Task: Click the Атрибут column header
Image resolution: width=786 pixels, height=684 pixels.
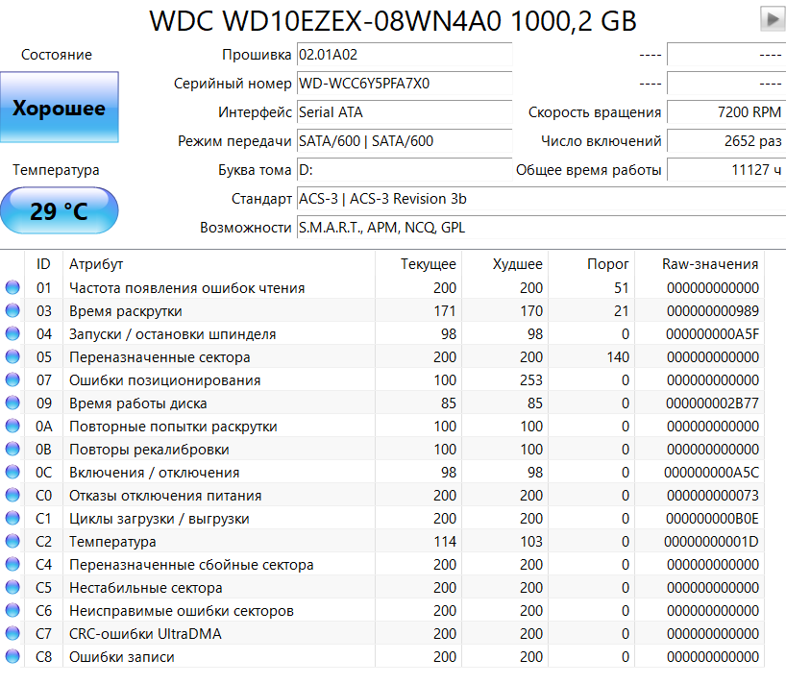Action: [x=219, y=263]
